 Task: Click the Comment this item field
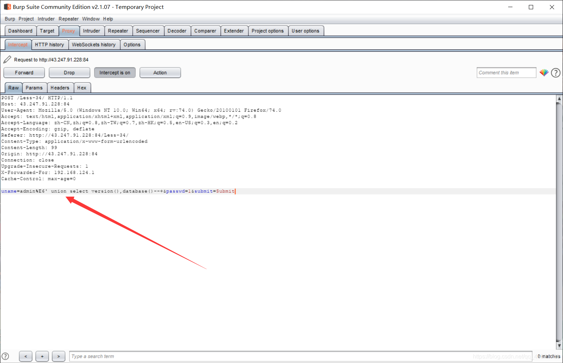(506, 73)
